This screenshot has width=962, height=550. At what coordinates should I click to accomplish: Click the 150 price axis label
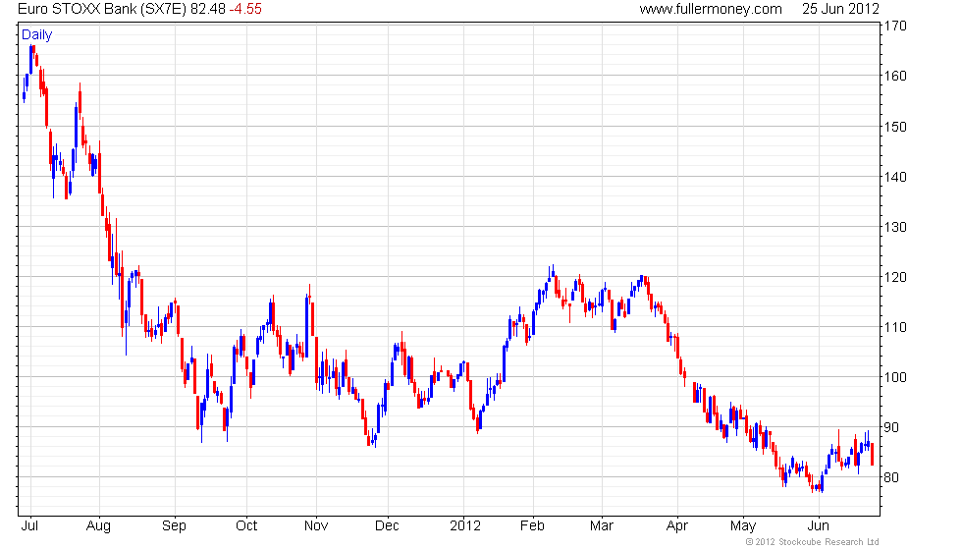[895, 127]
